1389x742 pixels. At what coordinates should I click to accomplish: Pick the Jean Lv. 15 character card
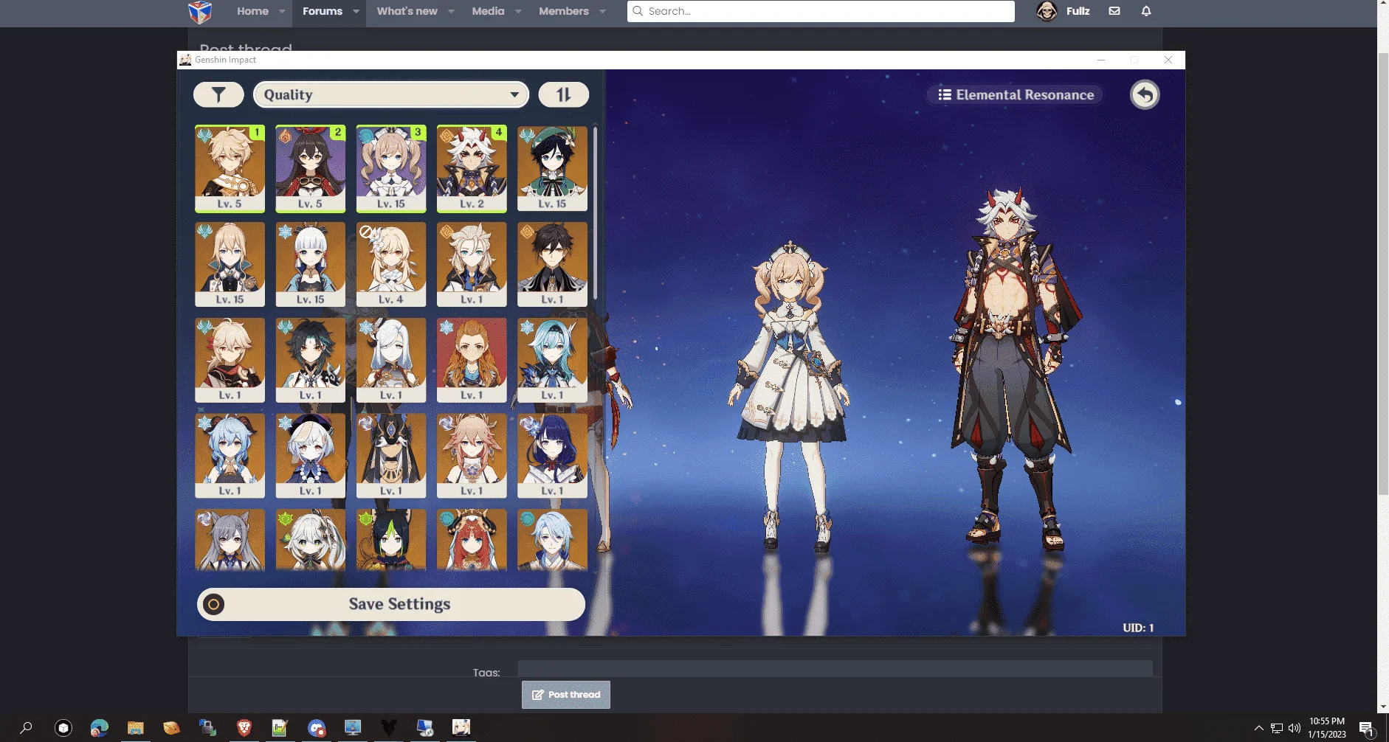pos(230,264)
